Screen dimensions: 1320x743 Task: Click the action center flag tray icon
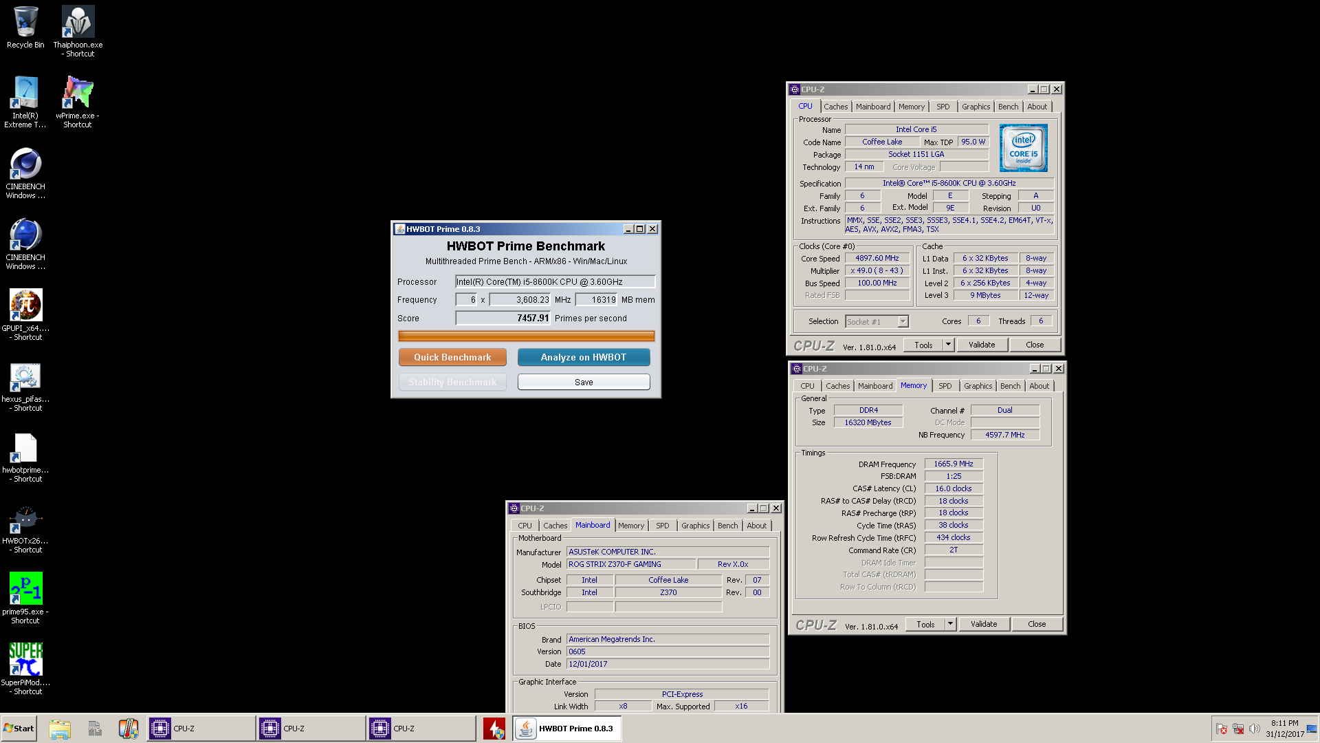pyautogui.click(x=1222, y=729)
